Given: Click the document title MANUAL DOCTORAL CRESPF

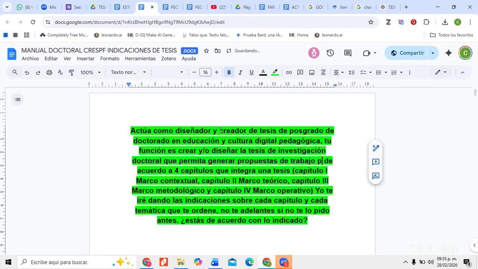Looking at the screenshot, I should [x=99, y=50].
